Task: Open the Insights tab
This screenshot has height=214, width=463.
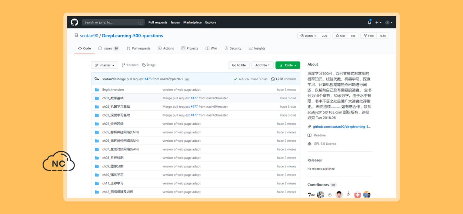Action: (x=257, y=48)
